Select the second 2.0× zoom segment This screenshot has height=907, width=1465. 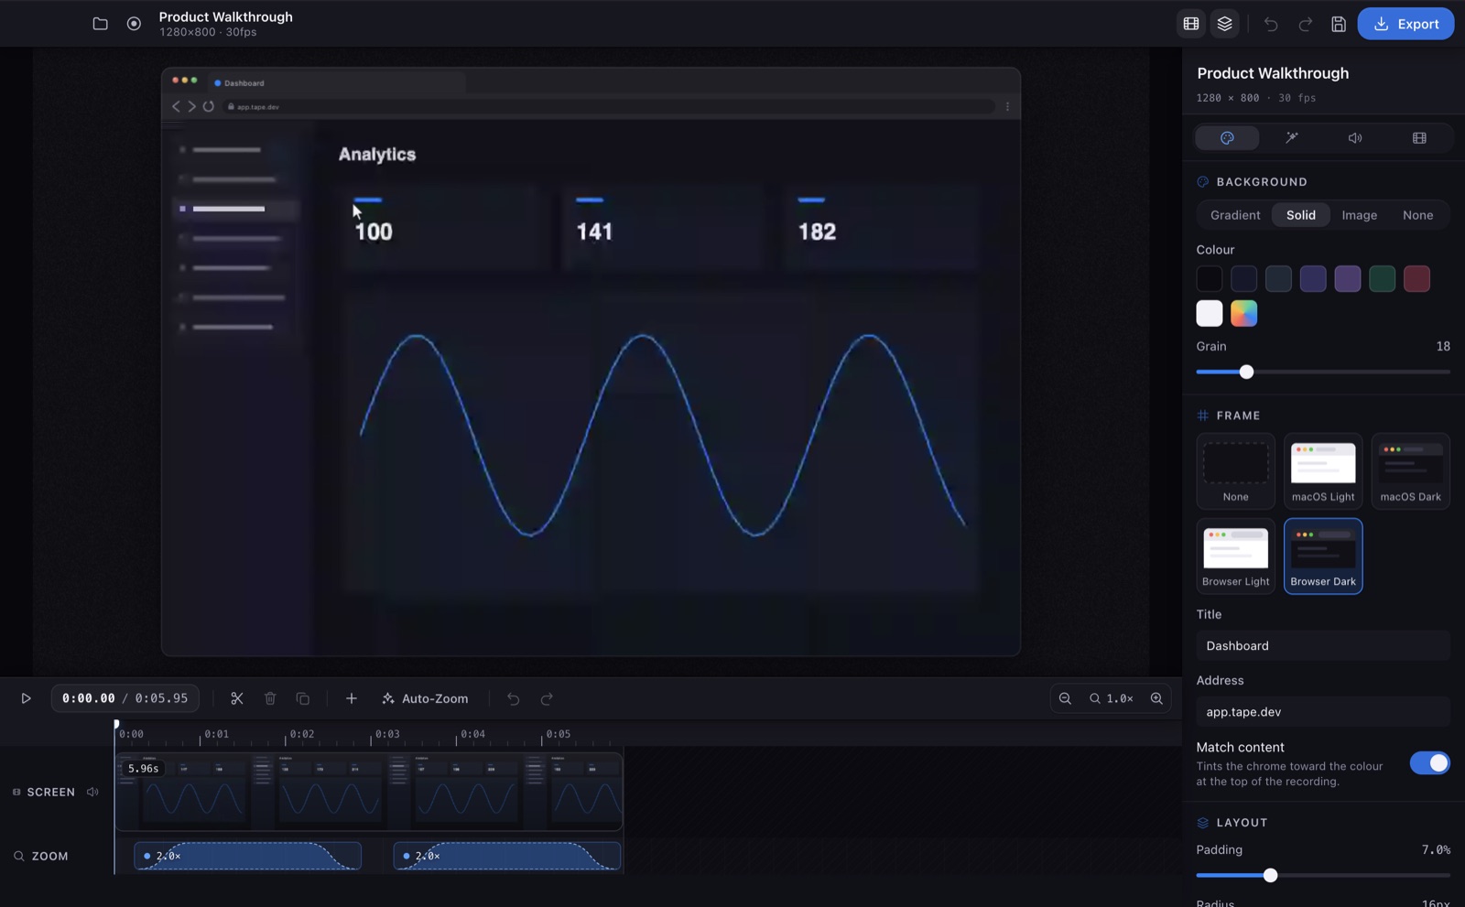point(506,857)
